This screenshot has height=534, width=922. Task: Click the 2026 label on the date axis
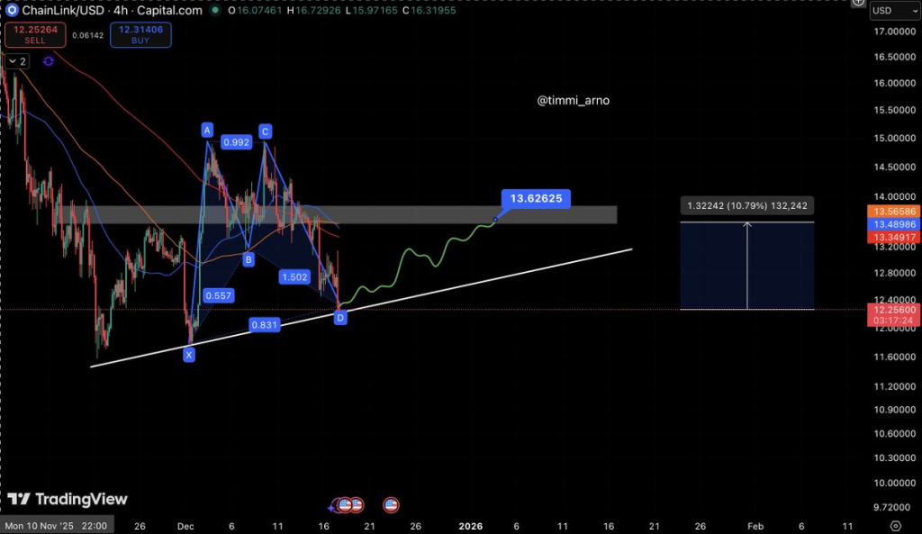coord(470,526)
